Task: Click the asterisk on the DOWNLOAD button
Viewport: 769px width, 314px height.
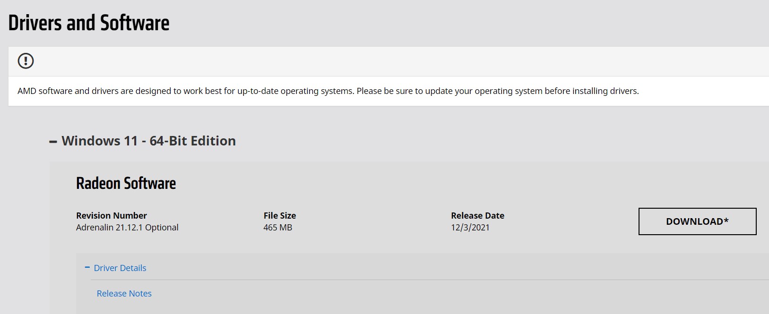Action: pos(726,220)
